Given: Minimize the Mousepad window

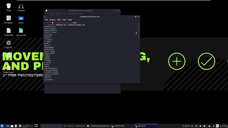Looking at the screenshot, I should [x=114, y=10].
